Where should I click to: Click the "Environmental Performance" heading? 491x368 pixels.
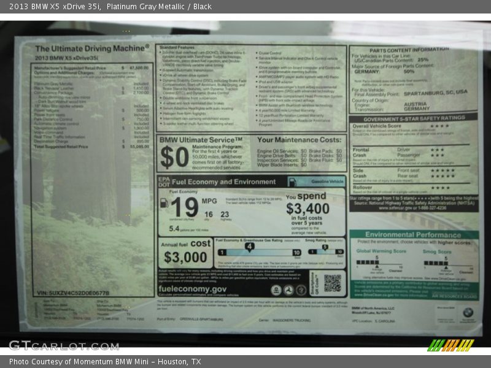pos(413,235)
